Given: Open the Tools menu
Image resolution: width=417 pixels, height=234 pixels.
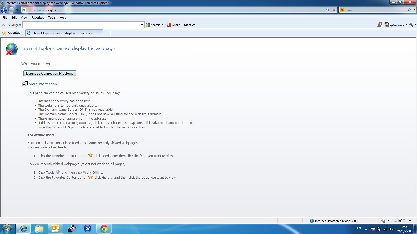Looking at the screenshot, I should click(x=52, y=18).
